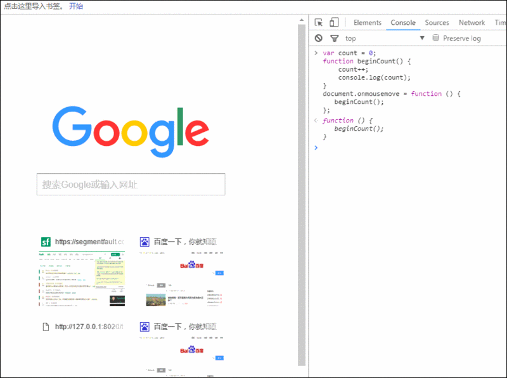This screenshot has height=378, width=507.
Task: Open the second Baidu page thumbnail
Action: click(181, 356)
